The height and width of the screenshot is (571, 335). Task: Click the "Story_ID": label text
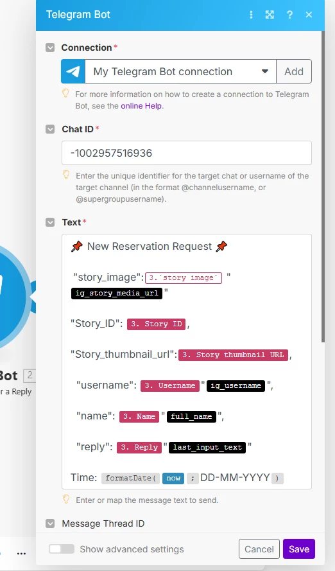(x=97, y=324)
